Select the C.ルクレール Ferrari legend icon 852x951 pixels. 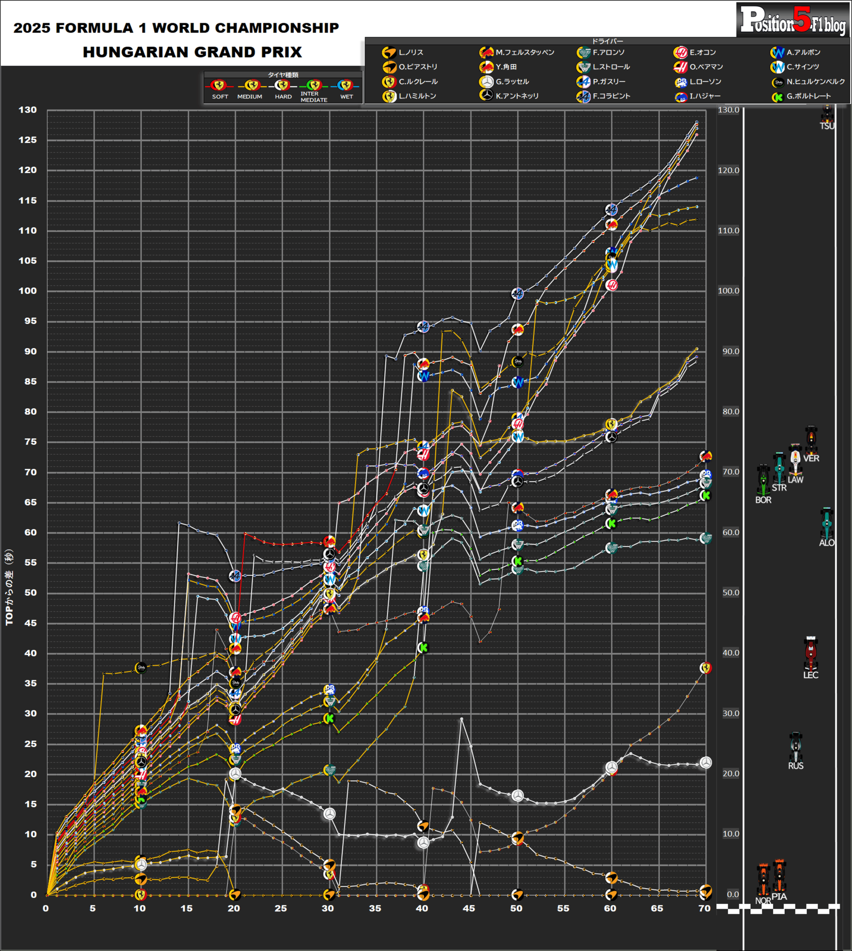(389, 82)
